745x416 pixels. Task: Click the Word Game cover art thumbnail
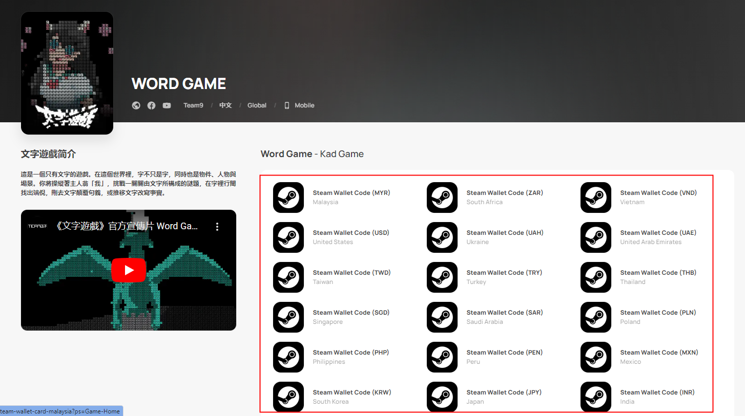pos(67,73)
